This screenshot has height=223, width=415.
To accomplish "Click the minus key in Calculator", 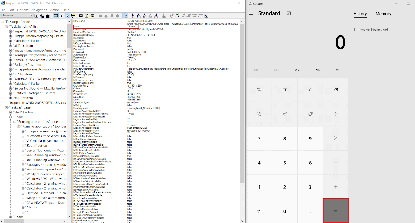I will [336, 162].
